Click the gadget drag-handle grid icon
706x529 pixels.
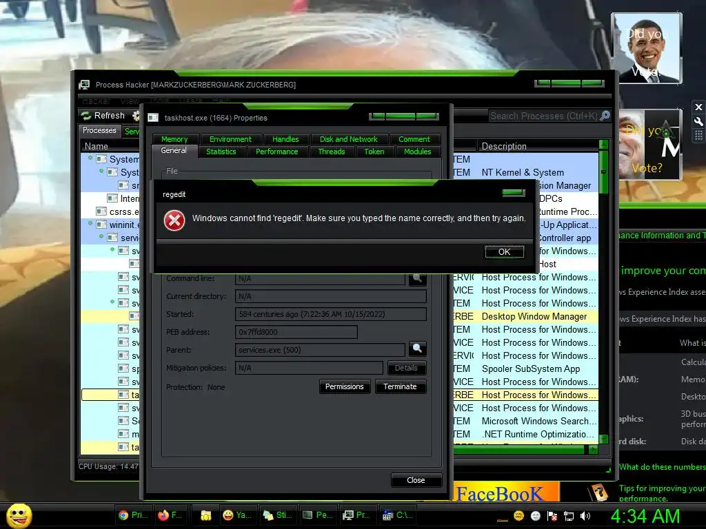click(698, 136)
